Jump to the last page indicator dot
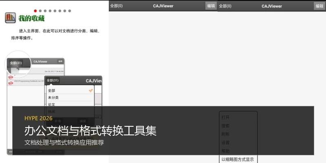Screen dimensions: 326x163 point(70,11)
